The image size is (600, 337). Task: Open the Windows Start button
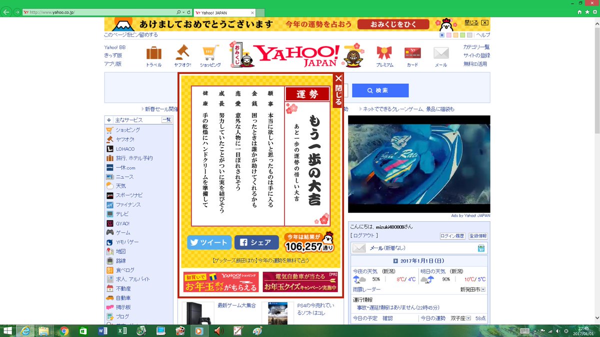pyautogui.click(x=7, y=331)
